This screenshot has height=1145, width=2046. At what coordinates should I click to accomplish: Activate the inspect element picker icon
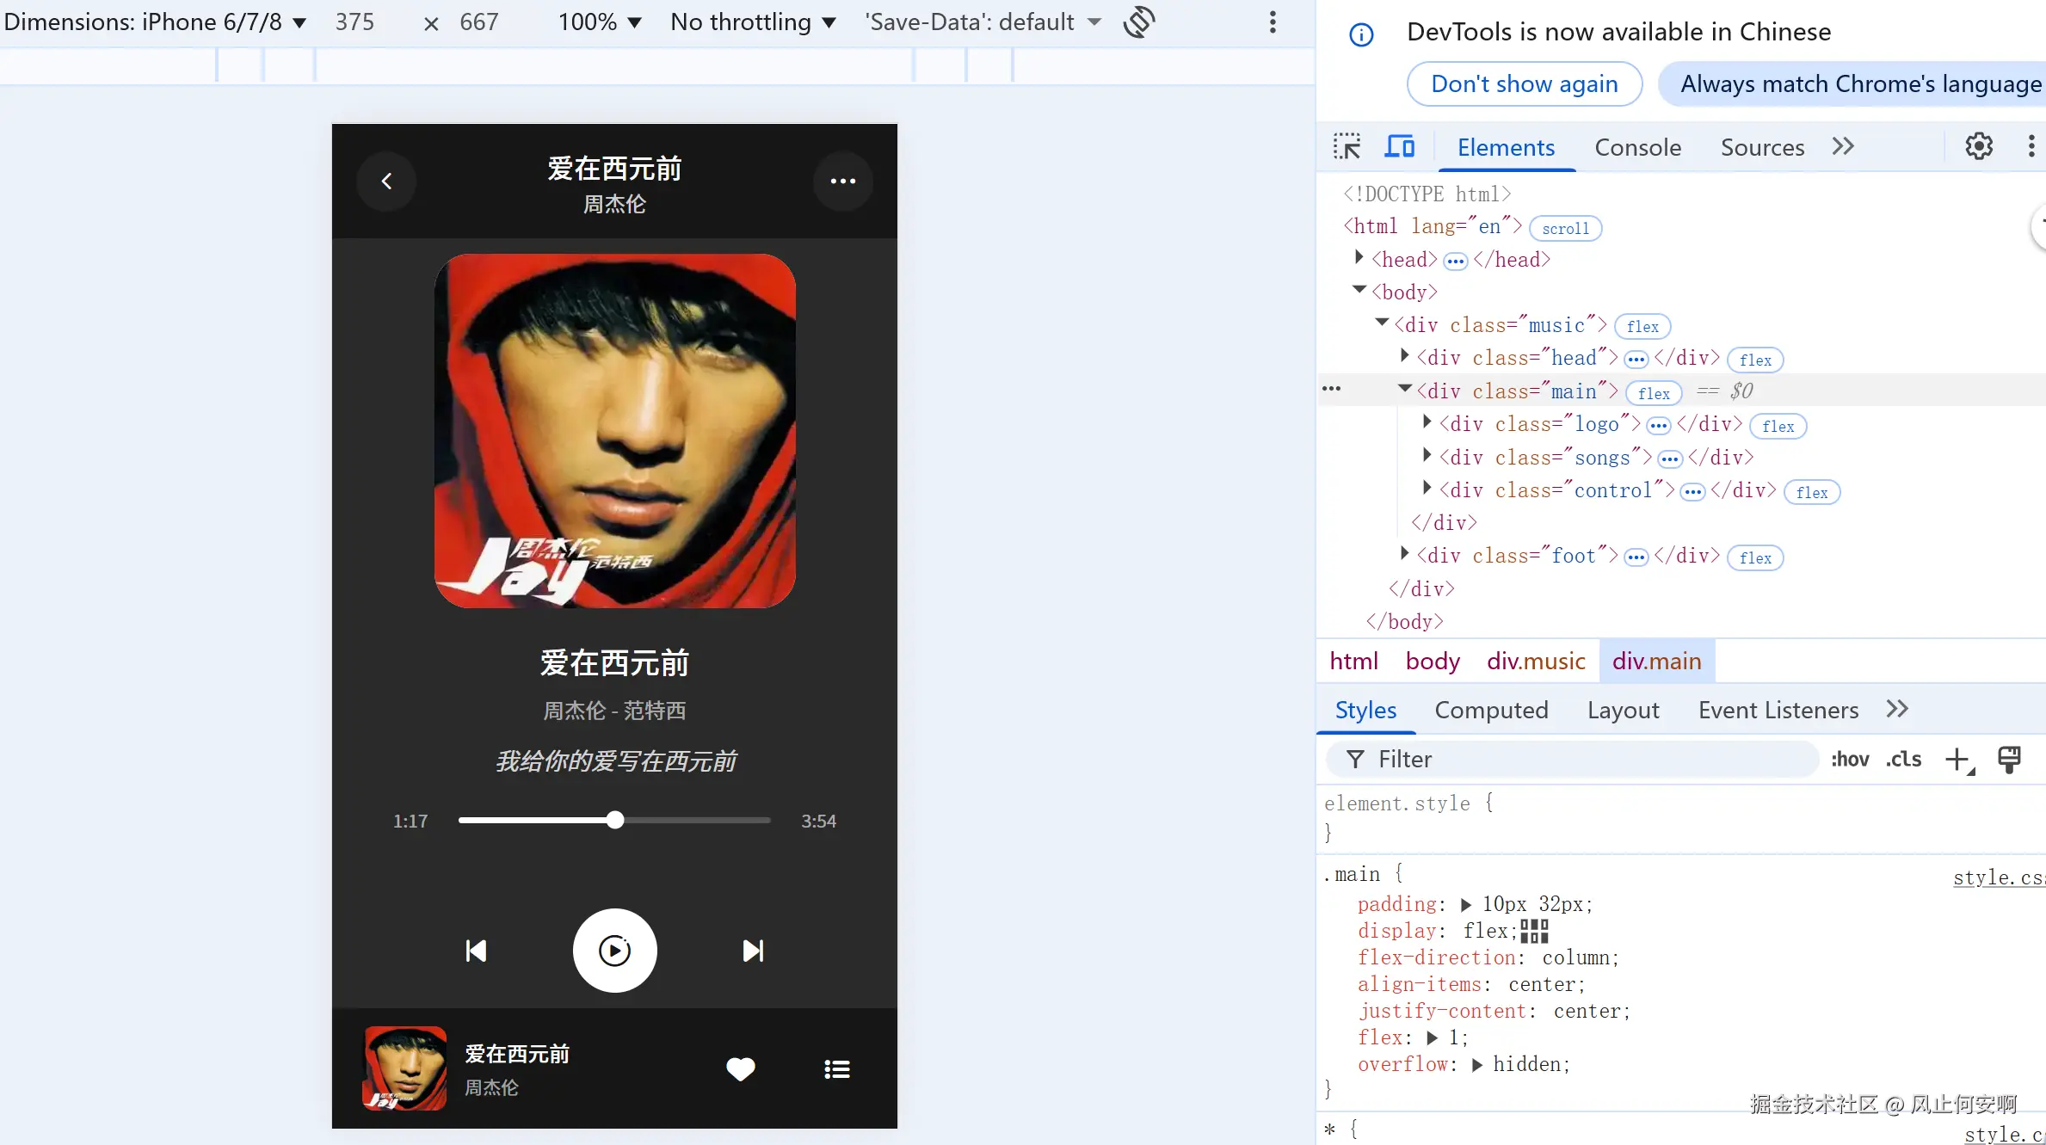pos(1347,147)
